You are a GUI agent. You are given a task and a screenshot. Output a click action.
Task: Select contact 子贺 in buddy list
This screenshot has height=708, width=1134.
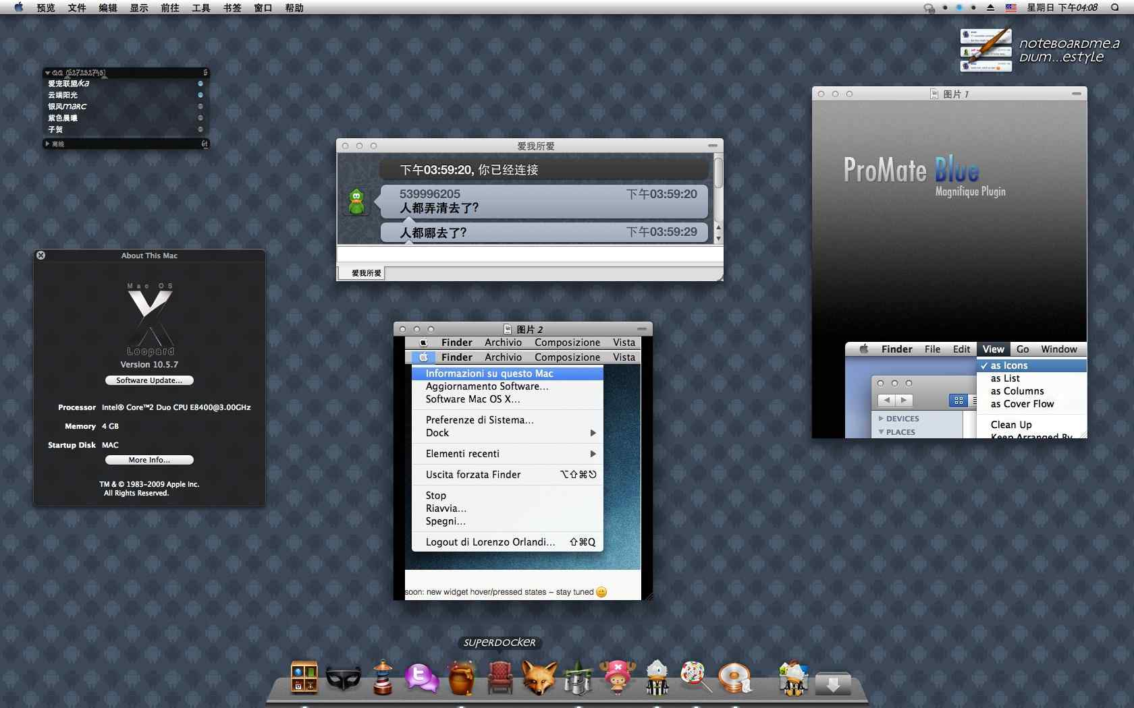coord(126,129)
